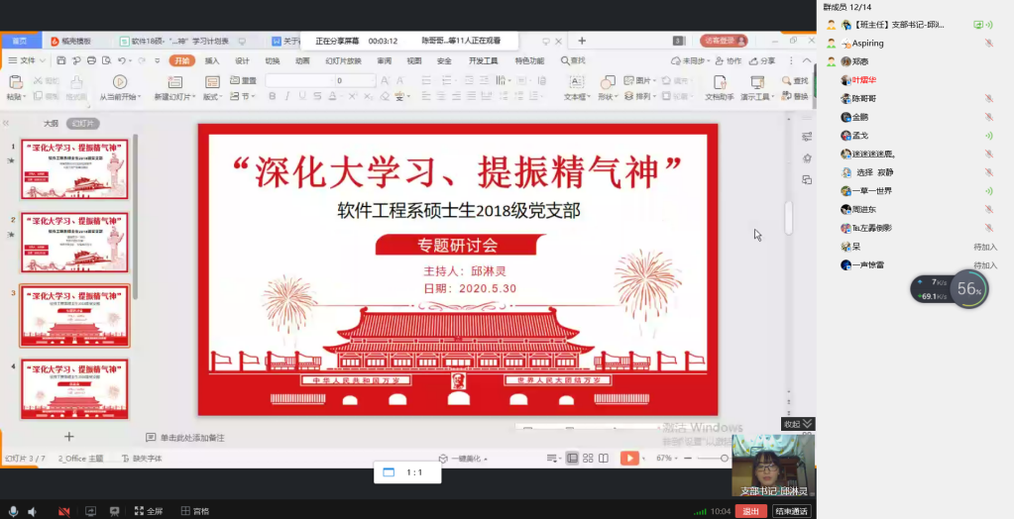Toggle the camera off icon in meeting bar

pos(64,511)
